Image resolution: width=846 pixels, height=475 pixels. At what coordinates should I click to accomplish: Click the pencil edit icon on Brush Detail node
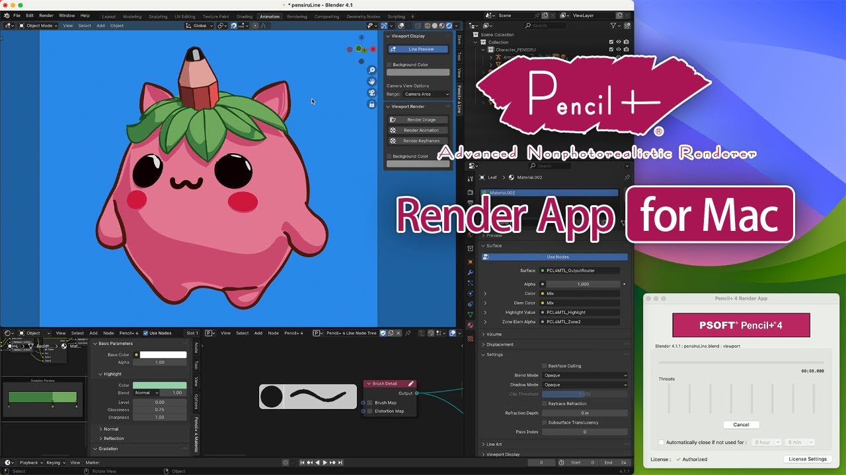[410, 383]
